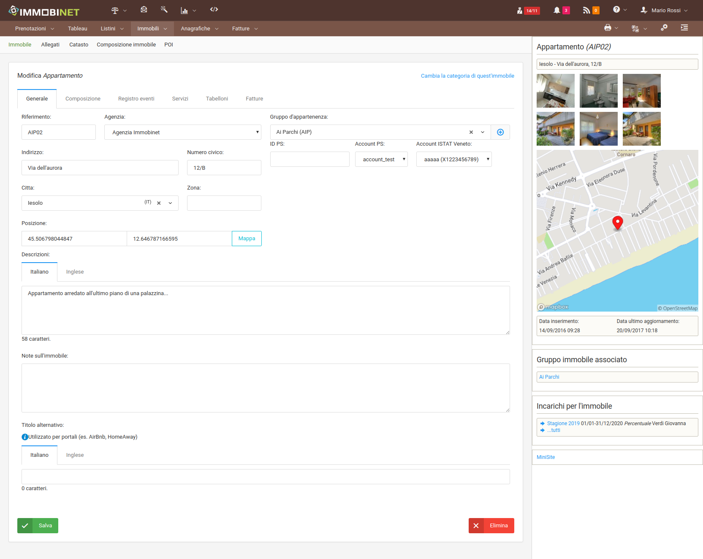Open the help question mark menu
This screenshot has height=559, width=703.
(620, 10)
